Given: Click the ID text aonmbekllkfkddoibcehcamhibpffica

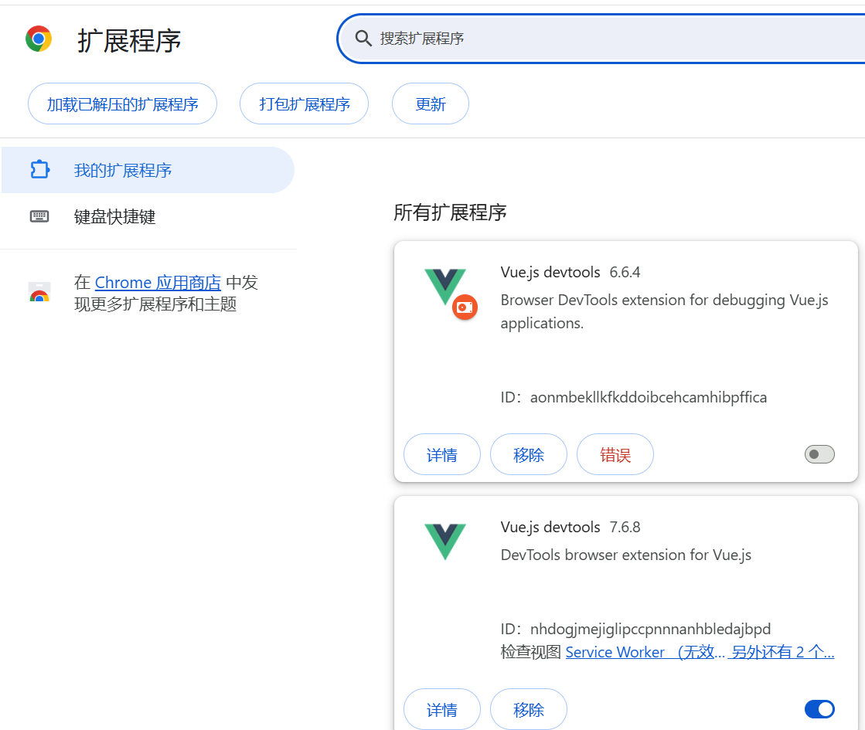Looking at the screenshot, I should 649,397.
